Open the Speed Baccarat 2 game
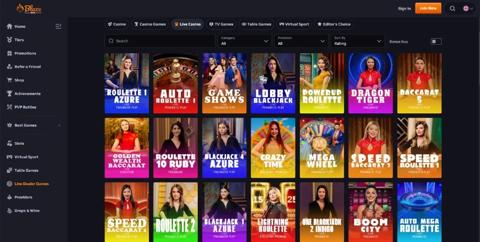This screenshot has height=242, width=480. [371, 148]
